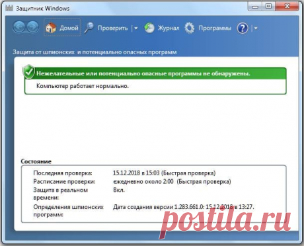Viewport: 304px width, 246px height.
Task: Expand the help options dropdown arrow
Action: click(256, 28)
